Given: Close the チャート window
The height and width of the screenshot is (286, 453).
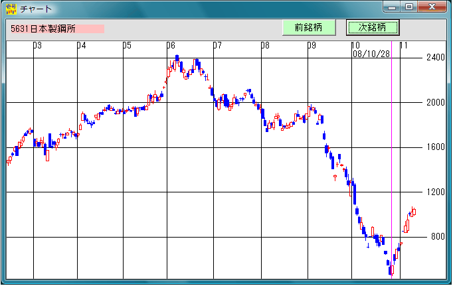Looking at the screenshot, I should click(x=432, y=7).
